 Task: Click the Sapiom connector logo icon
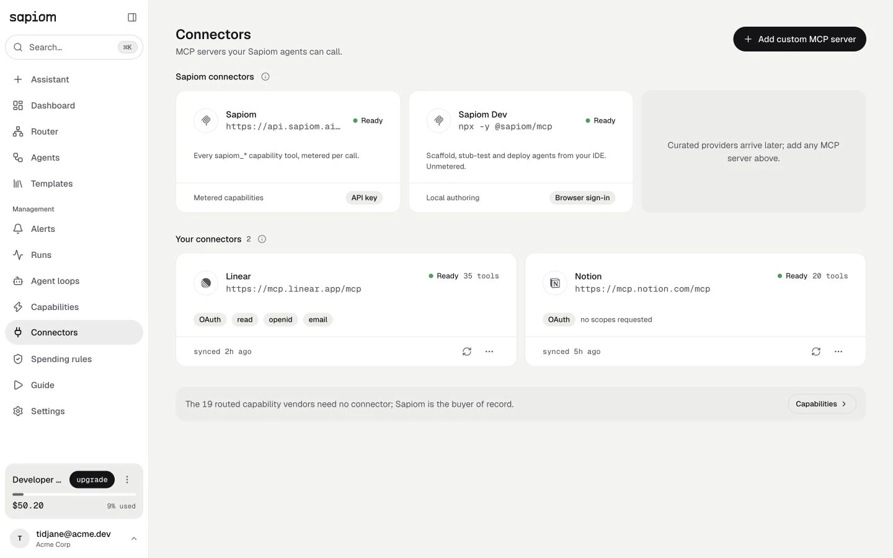tap(206, 120)
